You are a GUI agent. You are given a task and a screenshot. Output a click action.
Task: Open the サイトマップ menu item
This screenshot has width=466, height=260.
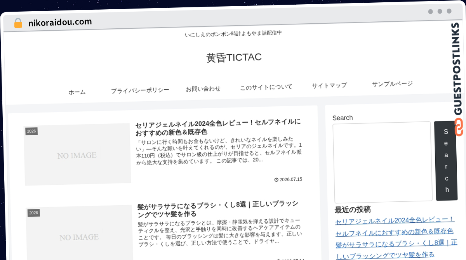pos(329,85)
